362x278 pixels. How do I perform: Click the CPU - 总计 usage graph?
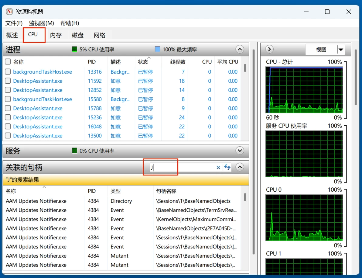pos(304,90)
